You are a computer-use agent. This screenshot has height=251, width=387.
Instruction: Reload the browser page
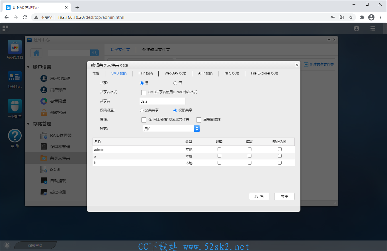tap(25, 17)
